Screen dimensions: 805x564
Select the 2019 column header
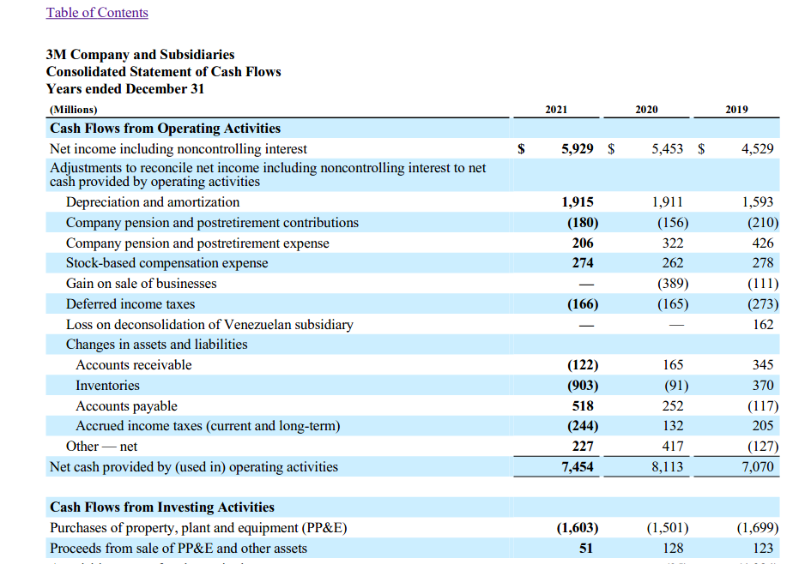point(736,110)
